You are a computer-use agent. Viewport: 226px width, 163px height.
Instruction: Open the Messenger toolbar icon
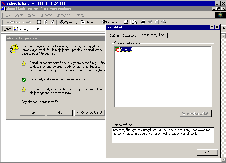164,22
